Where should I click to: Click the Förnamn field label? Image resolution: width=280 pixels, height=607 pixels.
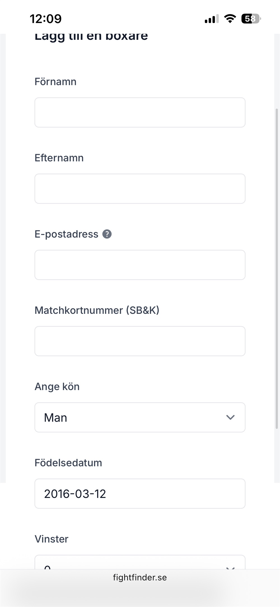point(55,82)
